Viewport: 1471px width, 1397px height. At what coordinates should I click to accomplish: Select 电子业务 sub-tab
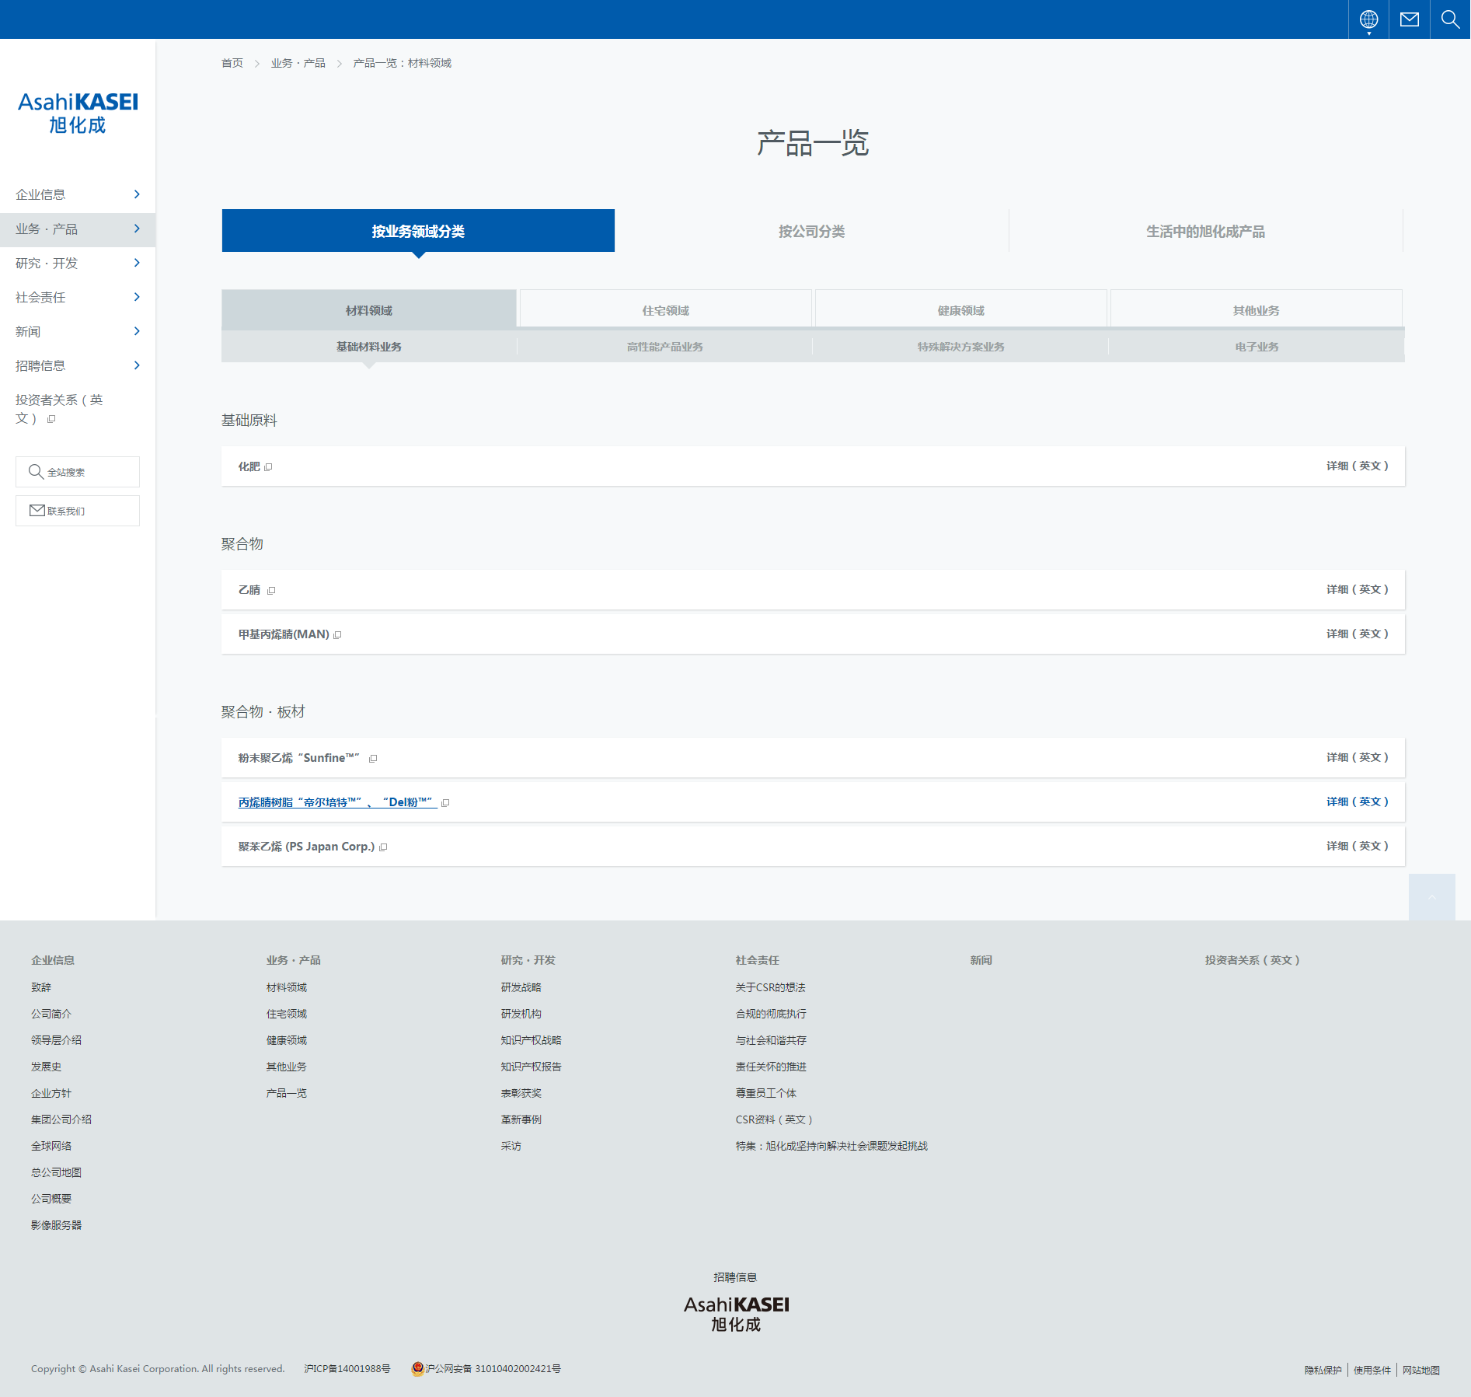pos(1257,347)
